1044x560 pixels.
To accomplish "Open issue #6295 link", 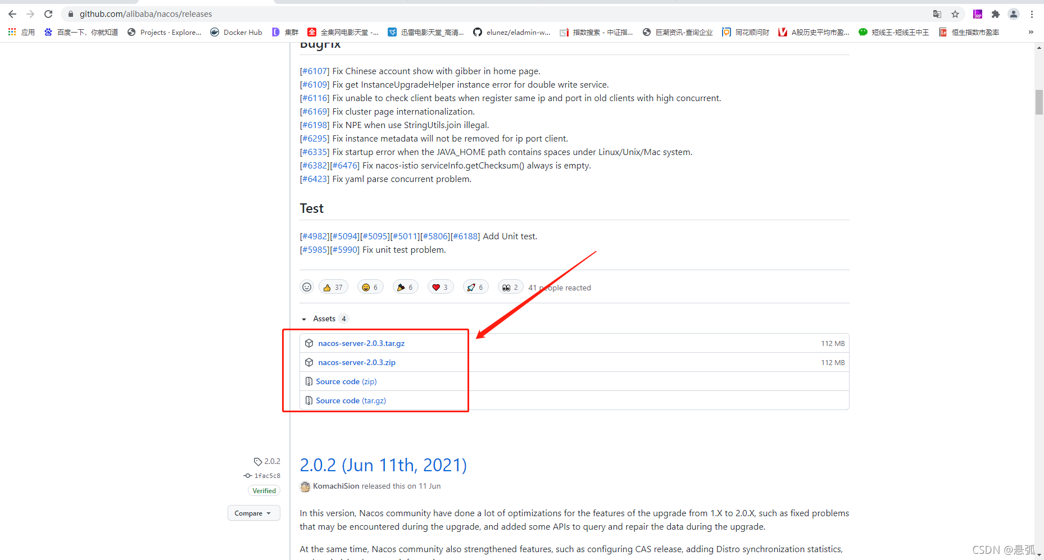I will (315, 139).
